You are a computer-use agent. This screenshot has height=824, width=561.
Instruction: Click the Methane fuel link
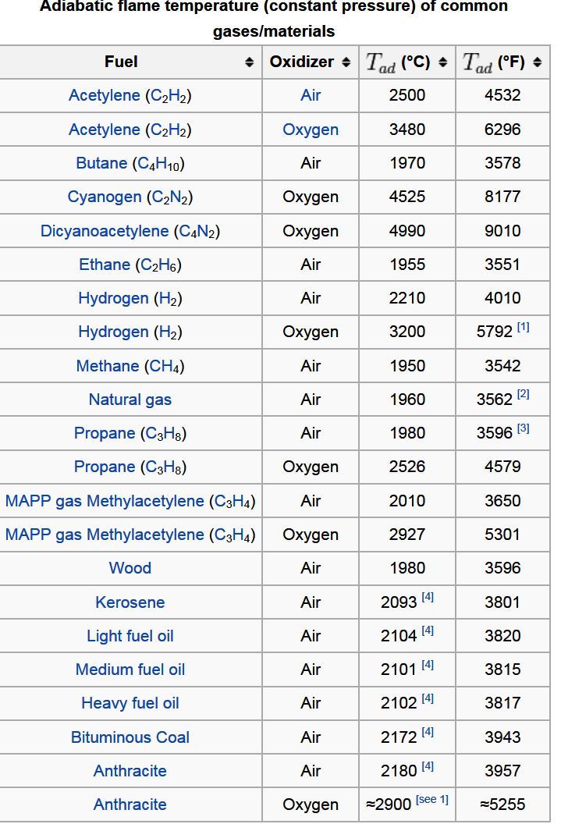[108, 366]
